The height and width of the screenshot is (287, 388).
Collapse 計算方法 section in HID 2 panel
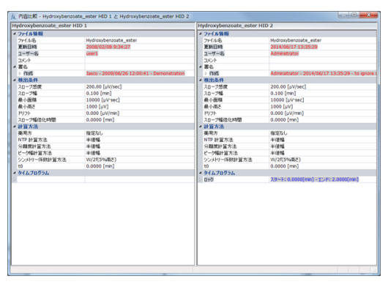tap(200, 127)
